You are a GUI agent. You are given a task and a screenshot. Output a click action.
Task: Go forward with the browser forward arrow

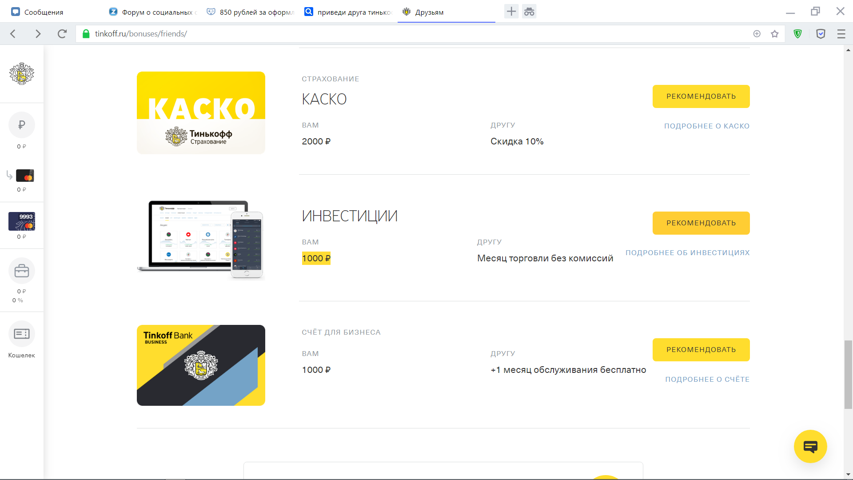point(38,34)
